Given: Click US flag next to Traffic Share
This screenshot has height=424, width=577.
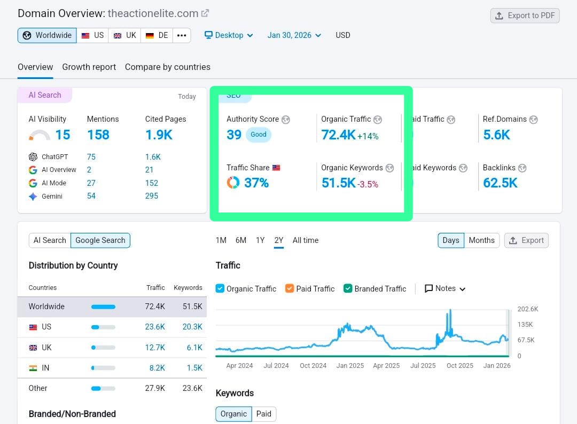Looking at the screenshot, I should point(276,168).
